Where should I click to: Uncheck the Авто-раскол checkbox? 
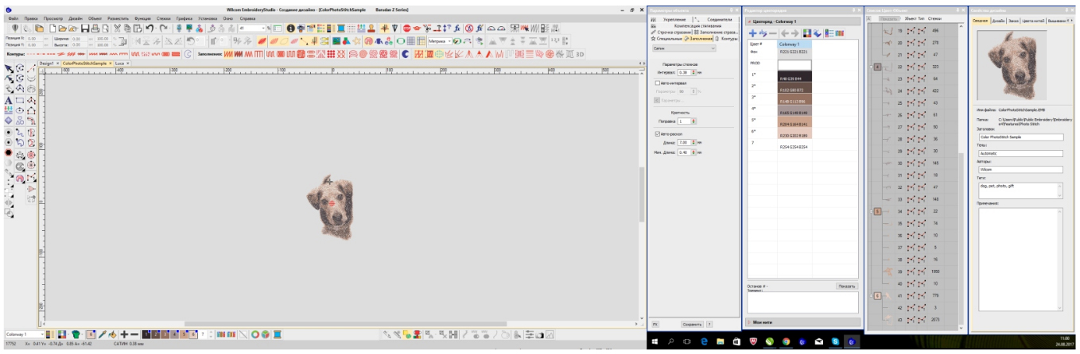pos(655,133)
